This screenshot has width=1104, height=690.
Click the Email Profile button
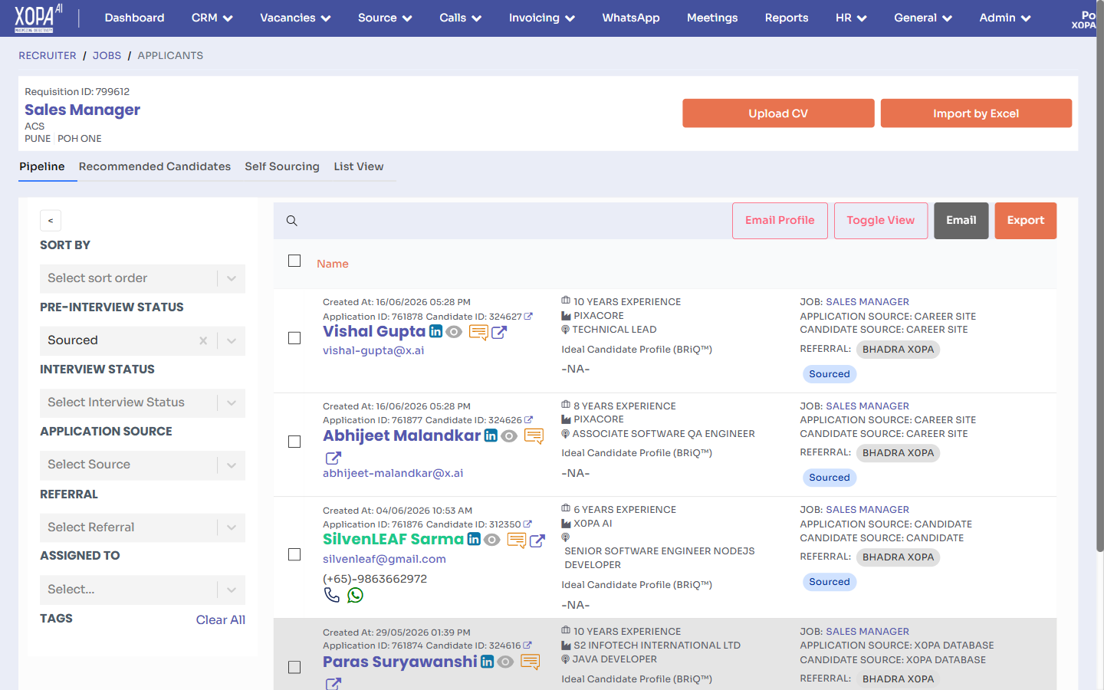click(x=780, y=221)
